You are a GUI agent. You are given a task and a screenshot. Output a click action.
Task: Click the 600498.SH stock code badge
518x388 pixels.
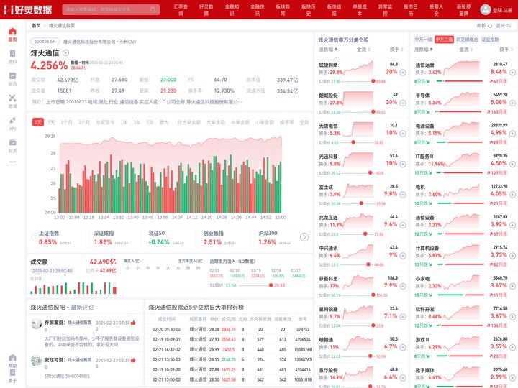point(45,42)
